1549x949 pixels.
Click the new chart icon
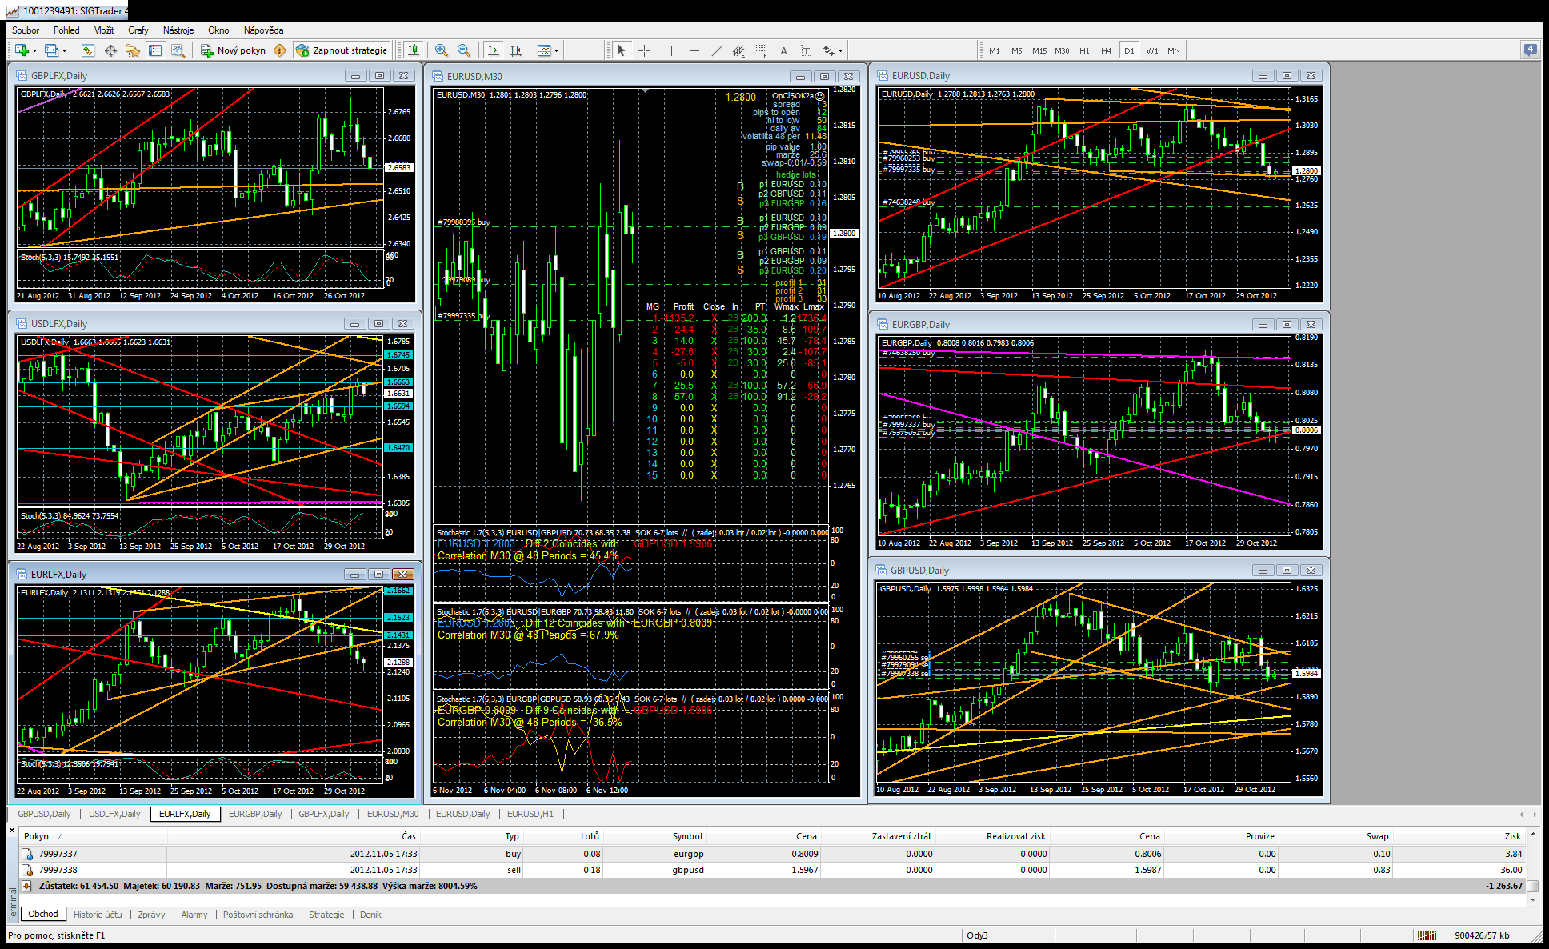coord(21,50)
